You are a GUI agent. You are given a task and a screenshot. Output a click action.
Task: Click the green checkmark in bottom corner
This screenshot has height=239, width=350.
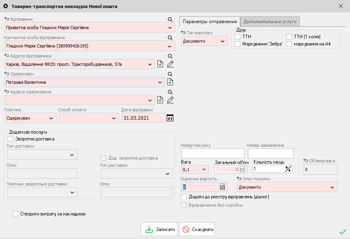342,231
